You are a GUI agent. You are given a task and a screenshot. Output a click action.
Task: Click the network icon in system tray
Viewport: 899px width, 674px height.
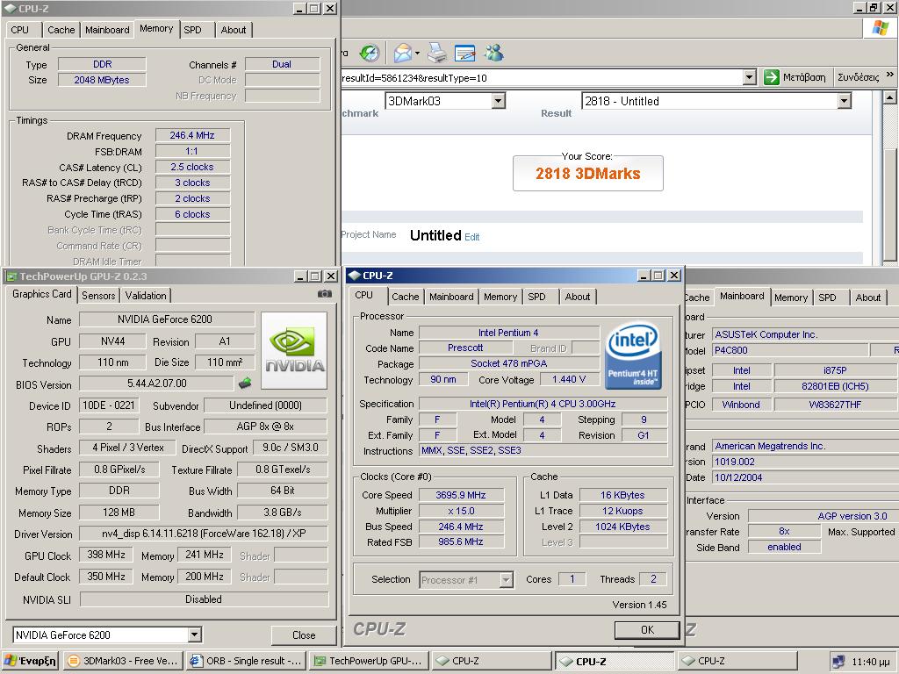(838, 662)
